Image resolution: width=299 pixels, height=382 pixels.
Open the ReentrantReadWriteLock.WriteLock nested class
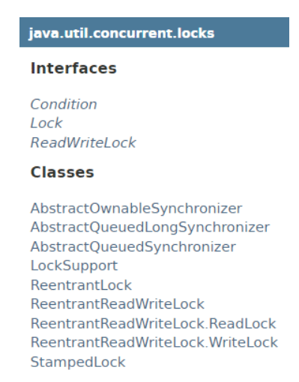click(154, 342)
